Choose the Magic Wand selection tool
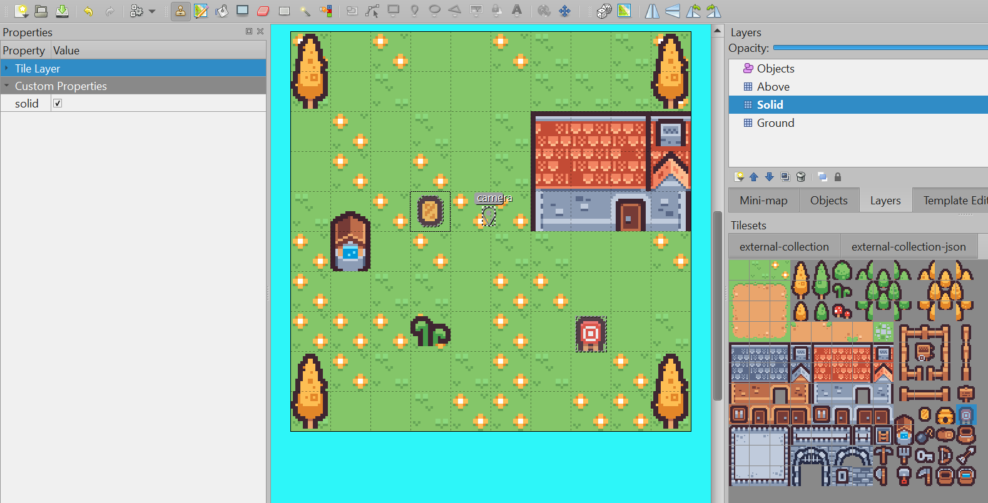The image size is (988, 503). (x=305, y=11)
